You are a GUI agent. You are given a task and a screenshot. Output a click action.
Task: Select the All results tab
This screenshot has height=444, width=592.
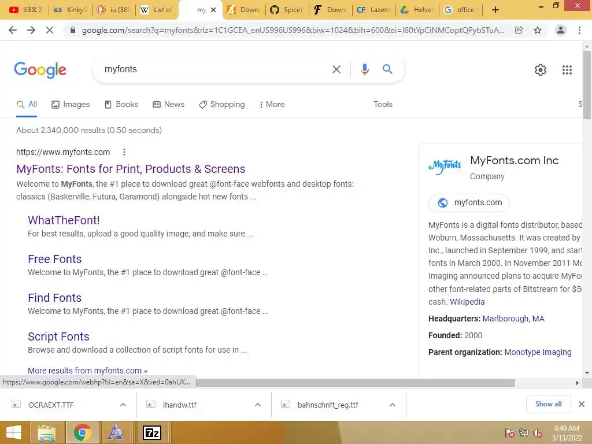(x=27, y=105)
